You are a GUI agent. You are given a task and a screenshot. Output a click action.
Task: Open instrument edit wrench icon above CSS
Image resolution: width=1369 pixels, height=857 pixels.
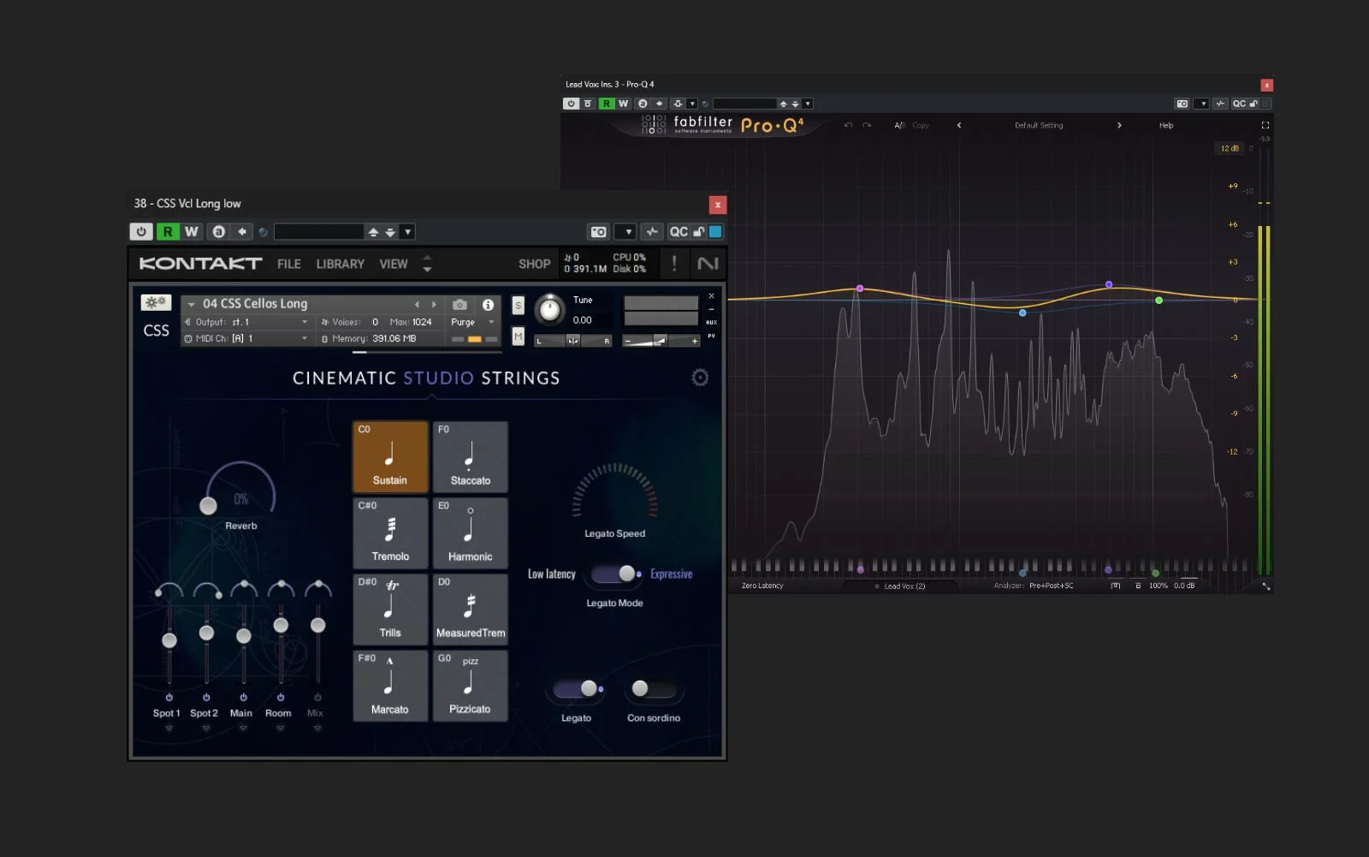point(156,303)
